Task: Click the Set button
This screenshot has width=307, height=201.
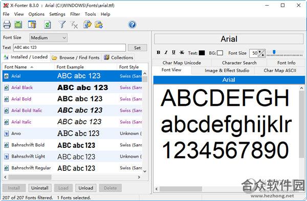Action: coord(138,48)
